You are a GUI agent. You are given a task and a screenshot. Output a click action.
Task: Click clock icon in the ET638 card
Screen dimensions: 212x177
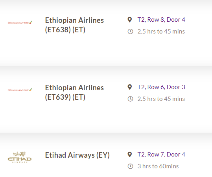click(x=130, y=32)
